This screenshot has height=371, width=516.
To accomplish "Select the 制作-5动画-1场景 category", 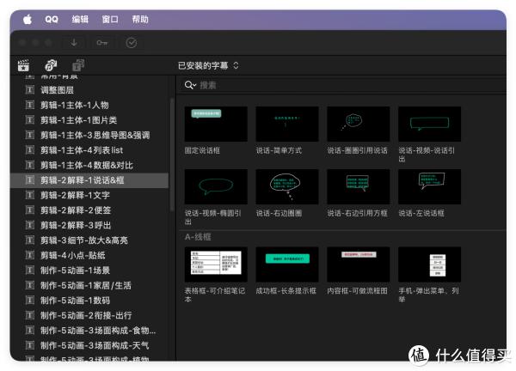I will (89, 271).
